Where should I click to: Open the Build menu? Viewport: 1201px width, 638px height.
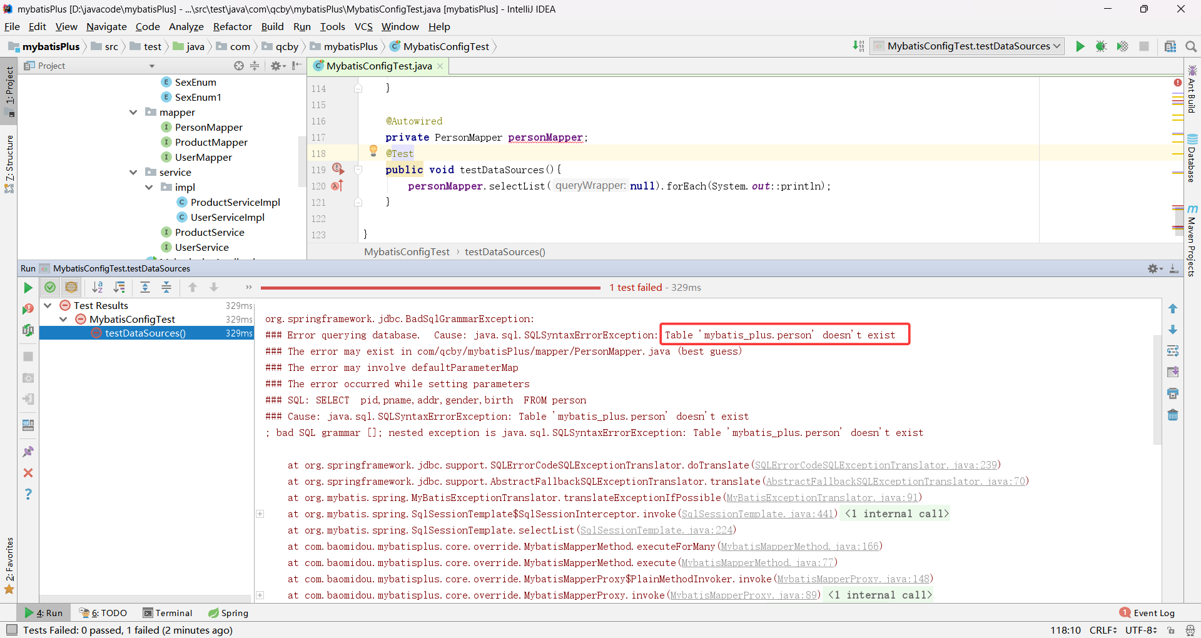[x=272, y=26]
